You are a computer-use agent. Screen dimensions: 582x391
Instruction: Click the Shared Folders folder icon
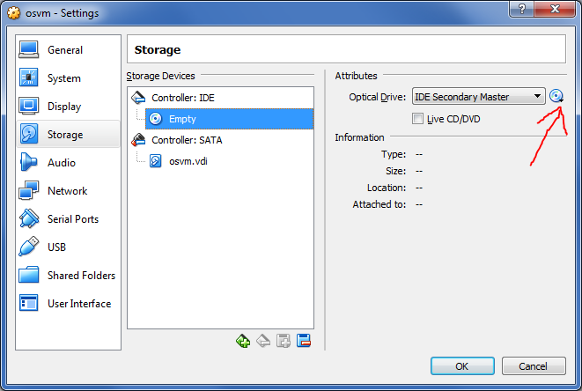coord(28,275)
